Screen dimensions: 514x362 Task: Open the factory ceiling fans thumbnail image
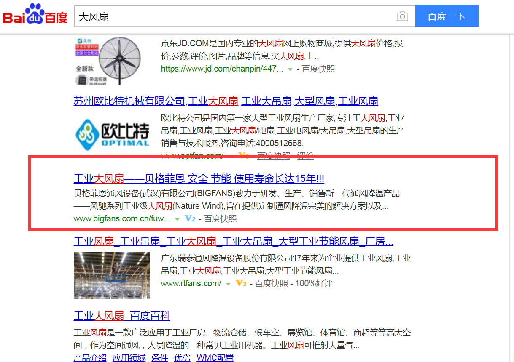coord(112,275)
